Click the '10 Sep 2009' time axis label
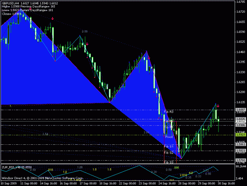247x186 pixels. point(9,184)
